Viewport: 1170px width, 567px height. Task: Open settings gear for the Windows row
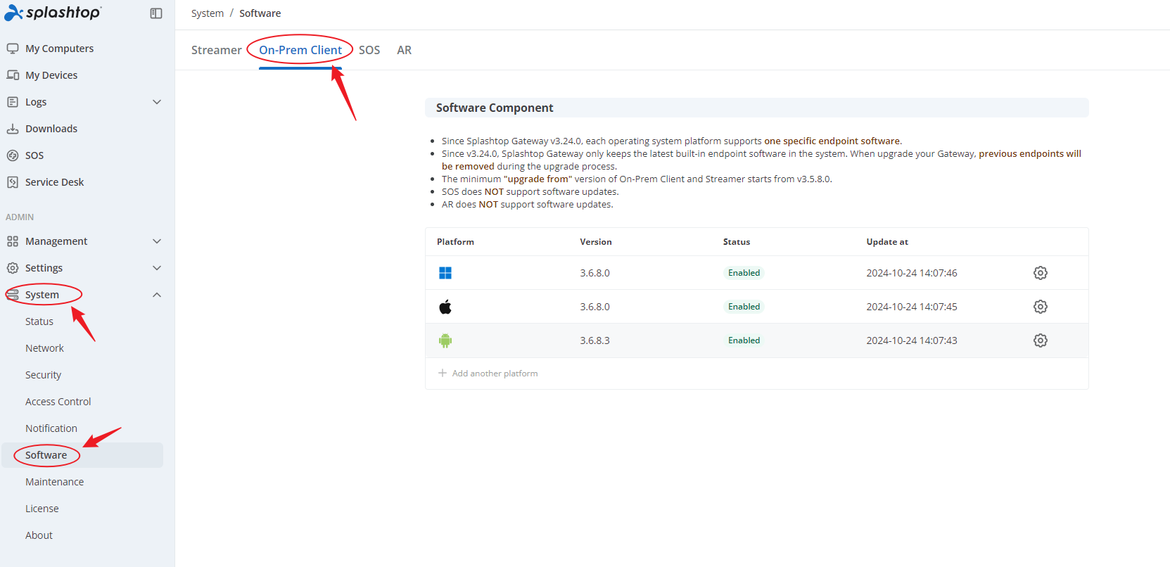tap(1041, 273)
